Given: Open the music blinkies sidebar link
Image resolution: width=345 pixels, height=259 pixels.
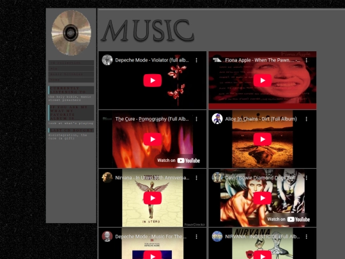Looking at the screenshot, I should point(71,74).
